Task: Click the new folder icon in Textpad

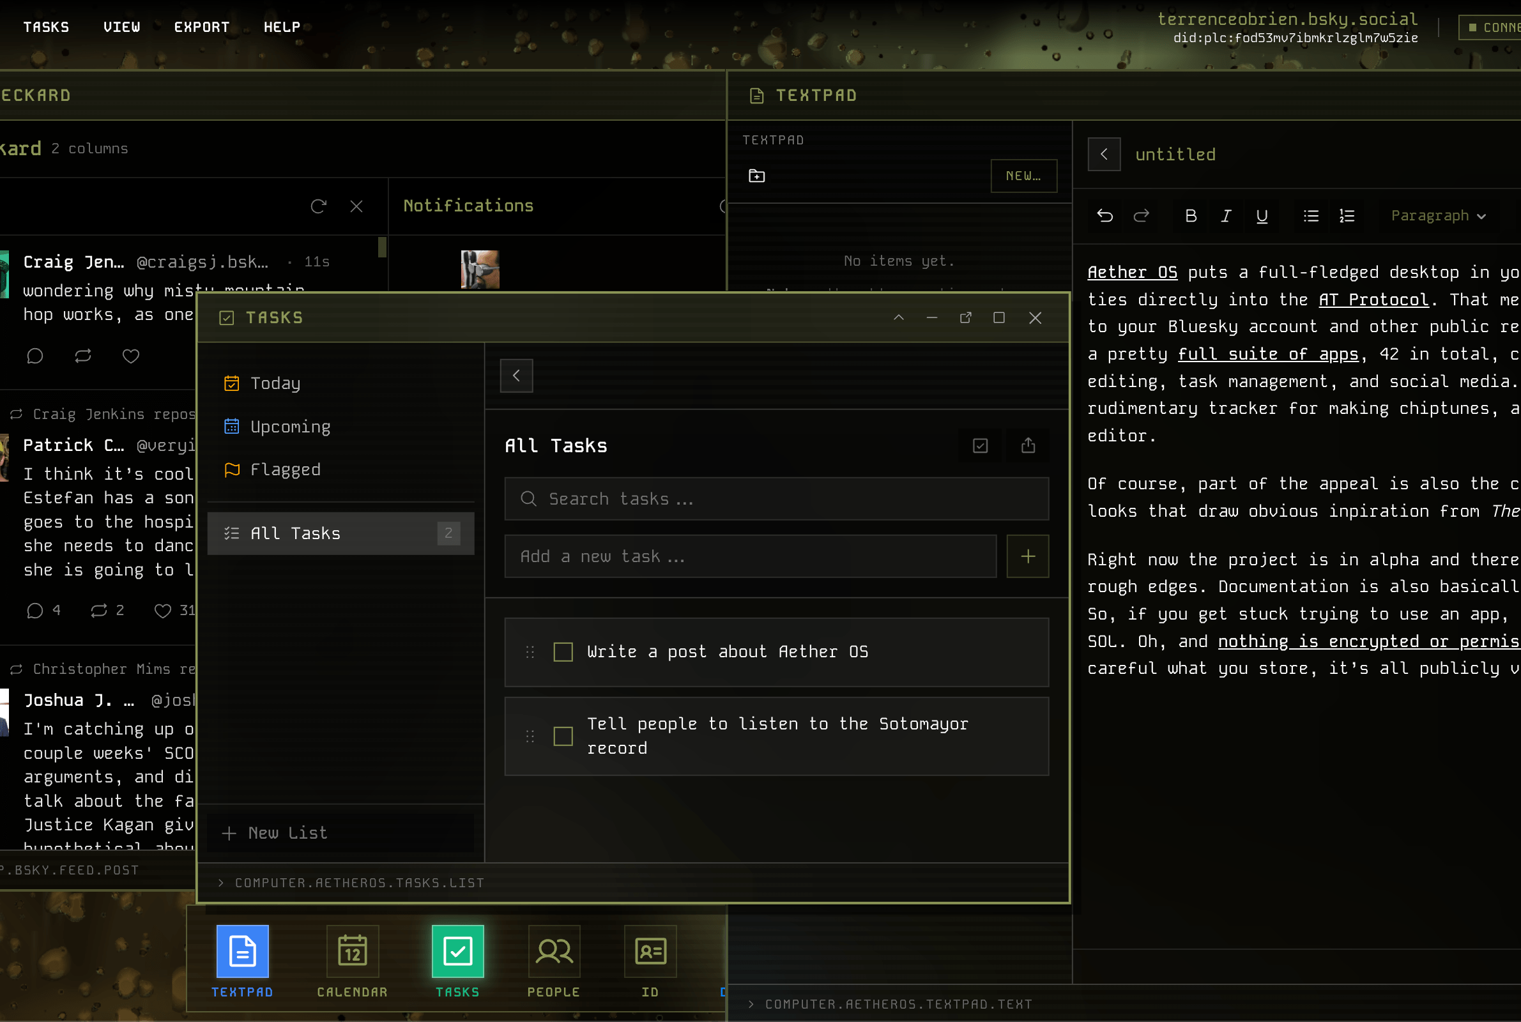Action: (x=756, y=176)
